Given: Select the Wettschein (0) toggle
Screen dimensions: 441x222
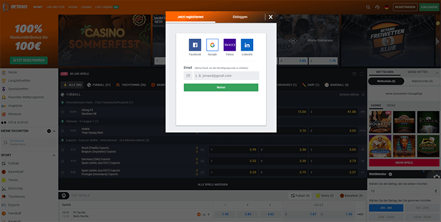Looking at the screenshot, I should (386, 82).
